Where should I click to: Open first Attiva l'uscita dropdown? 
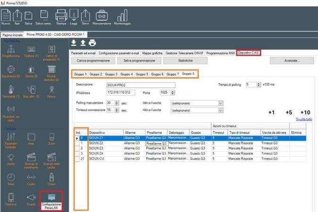coord(197,103)
